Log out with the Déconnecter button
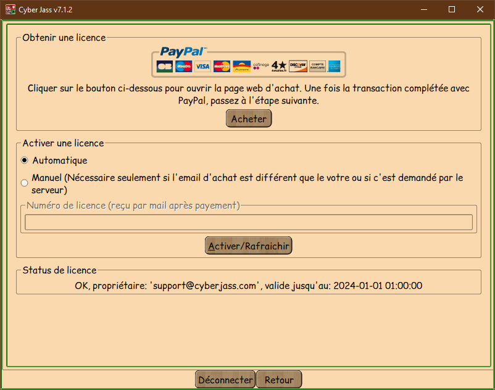Screen dimensions: 495x390 [225, 380]
